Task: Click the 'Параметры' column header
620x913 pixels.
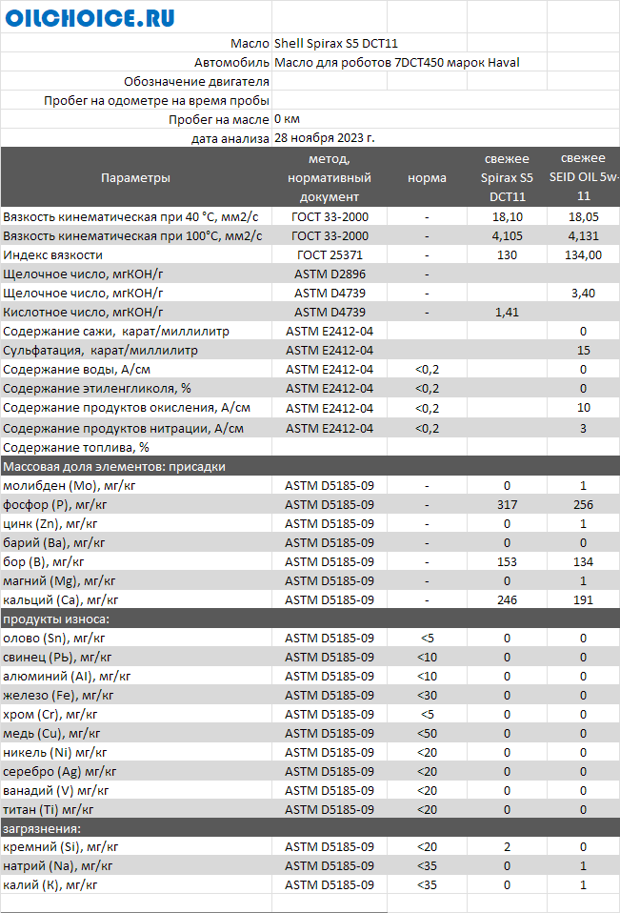Action: [x=135, y=177]
